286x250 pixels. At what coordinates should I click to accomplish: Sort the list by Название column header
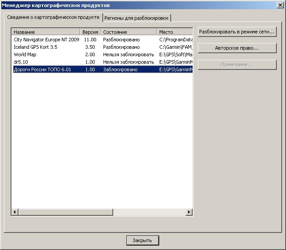point(46,32)
